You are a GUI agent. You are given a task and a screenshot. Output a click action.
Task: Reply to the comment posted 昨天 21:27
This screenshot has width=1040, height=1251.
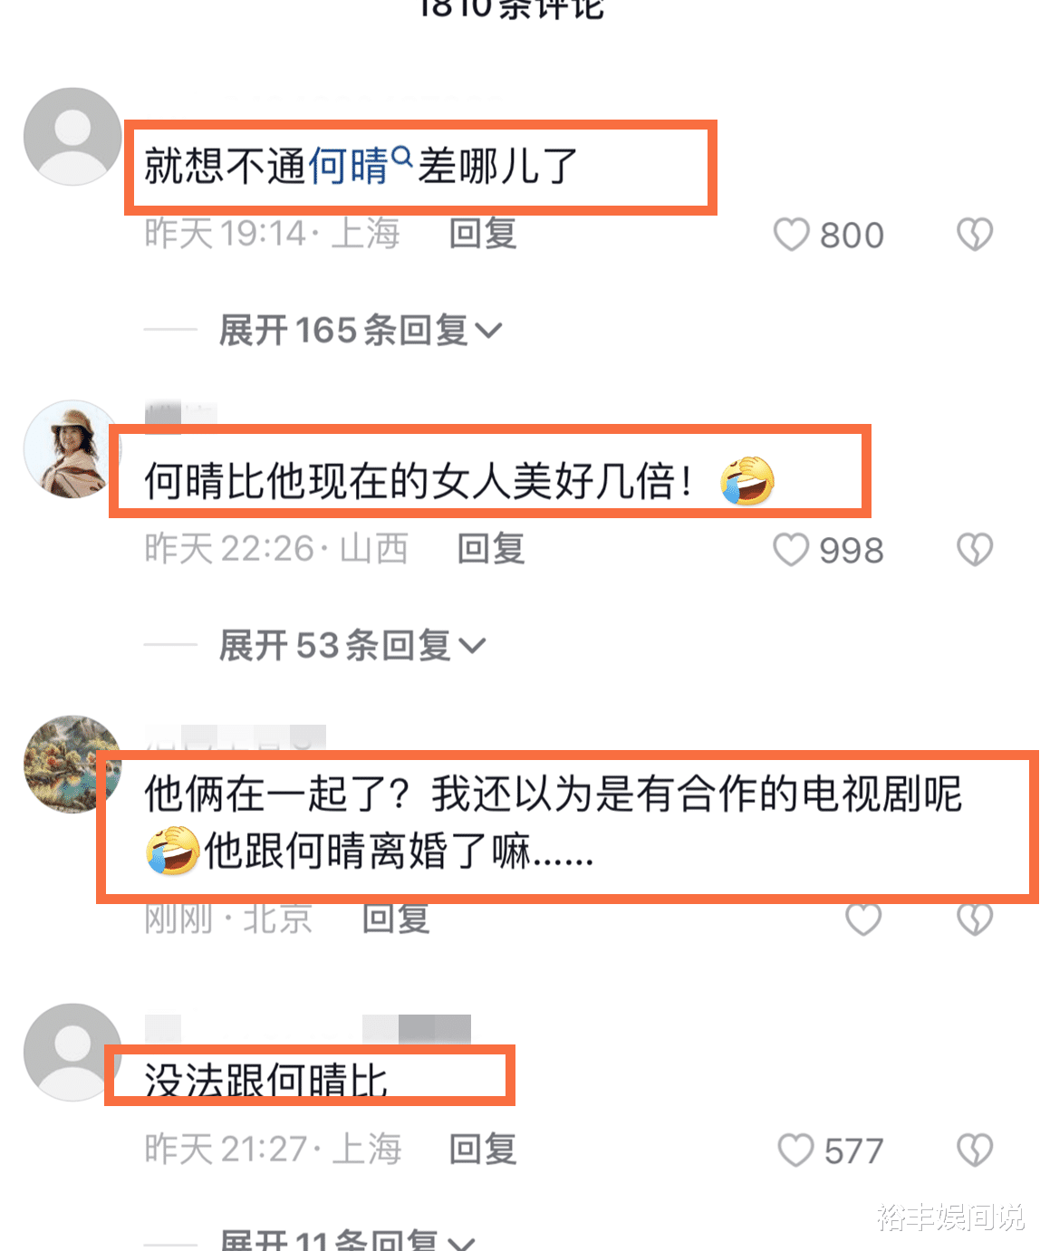pyautogui.click(x=483, y=1150)
